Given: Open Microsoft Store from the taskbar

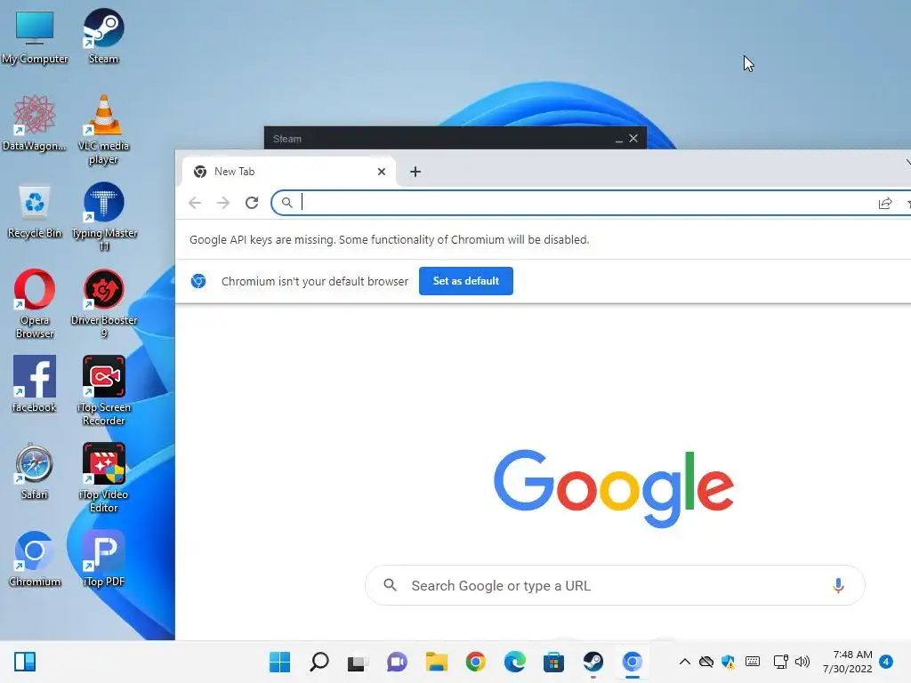Looking at the screenshot, I should pyautogui.click(x=553, y=662).
